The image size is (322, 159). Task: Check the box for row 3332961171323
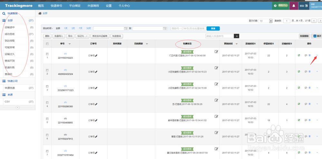[x=47, y=86]
